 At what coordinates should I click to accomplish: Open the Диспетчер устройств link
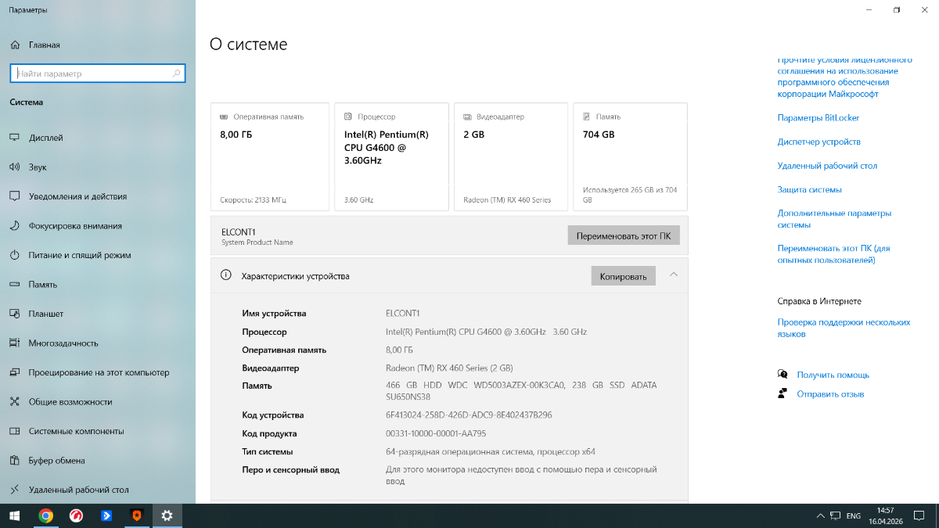[x=818, y=142]
